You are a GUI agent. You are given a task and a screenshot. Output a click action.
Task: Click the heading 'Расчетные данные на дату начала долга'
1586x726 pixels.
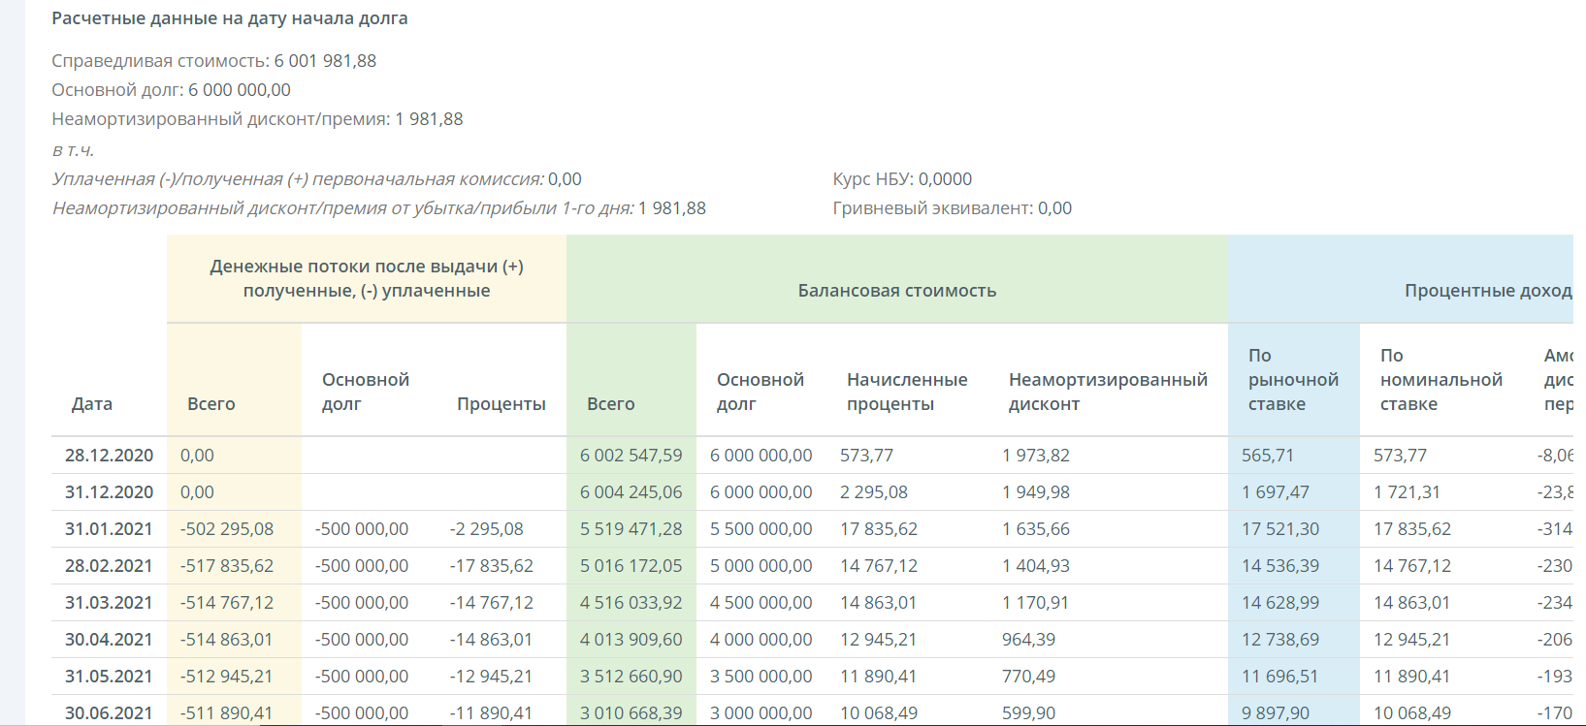229,18
